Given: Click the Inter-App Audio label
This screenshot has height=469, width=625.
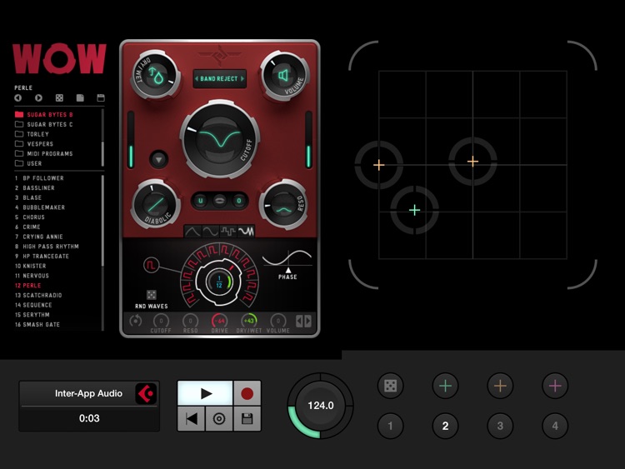Looking at the screenshot, I should tap(88, 394).
